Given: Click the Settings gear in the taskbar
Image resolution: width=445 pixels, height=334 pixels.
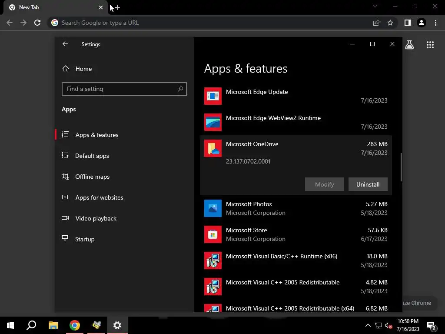Looking at the screenshot, I should click(117, 325).
